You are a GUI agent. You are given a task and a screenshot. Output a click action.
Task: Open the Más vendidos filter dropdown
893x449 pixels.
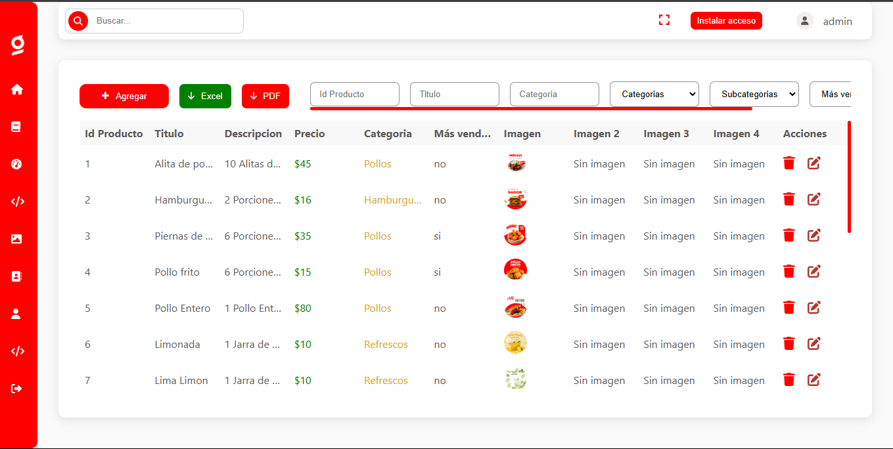[831, 94]
